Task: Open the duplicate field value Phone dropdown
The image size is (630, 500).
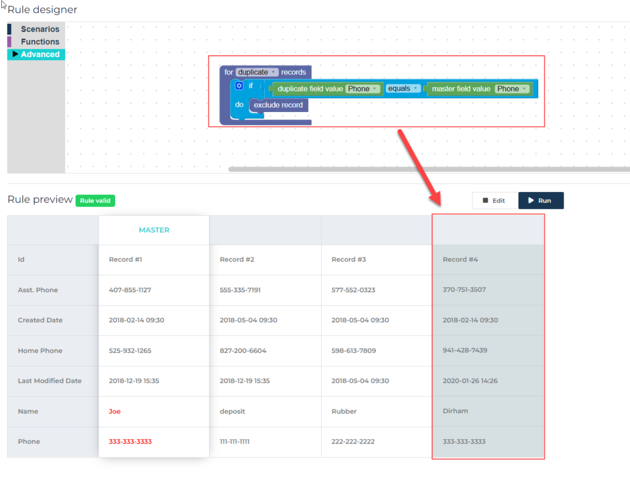Action: coord(363,89)
